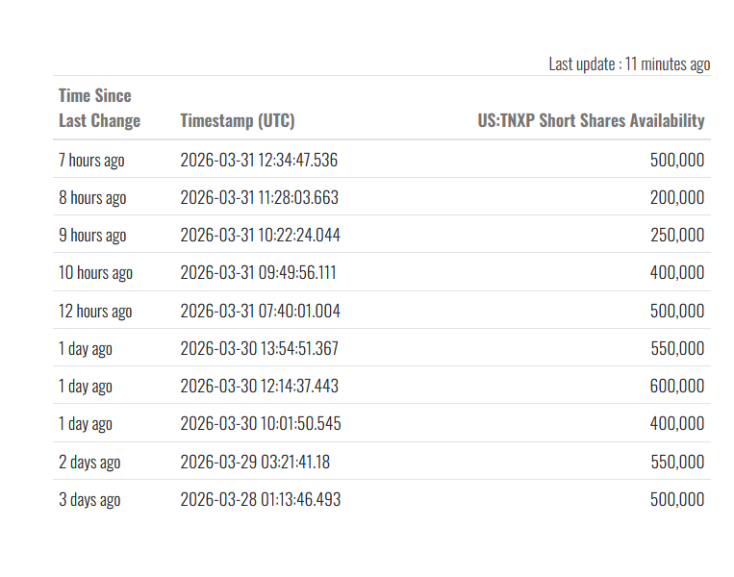This screenshot has height=577, width=734.
Task: Click timestamp 2026-03-31 10:22:24.044
Action: tap(261, 235)
